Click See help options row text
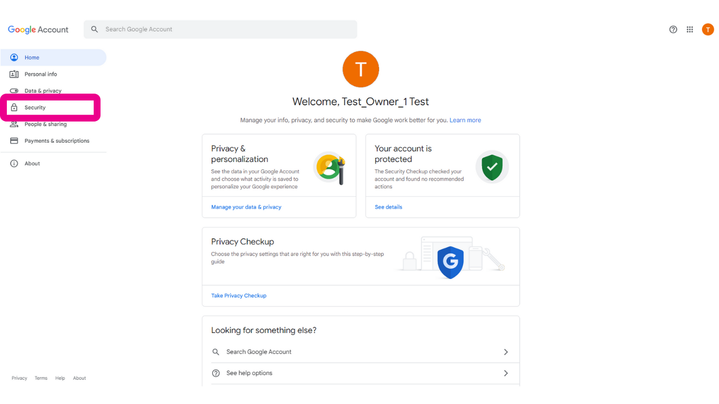 point(249,373)
